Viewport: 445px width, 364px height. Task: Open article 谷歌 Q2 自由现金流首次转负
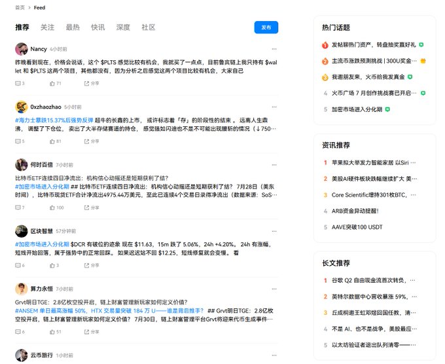(x=374, y=280)
